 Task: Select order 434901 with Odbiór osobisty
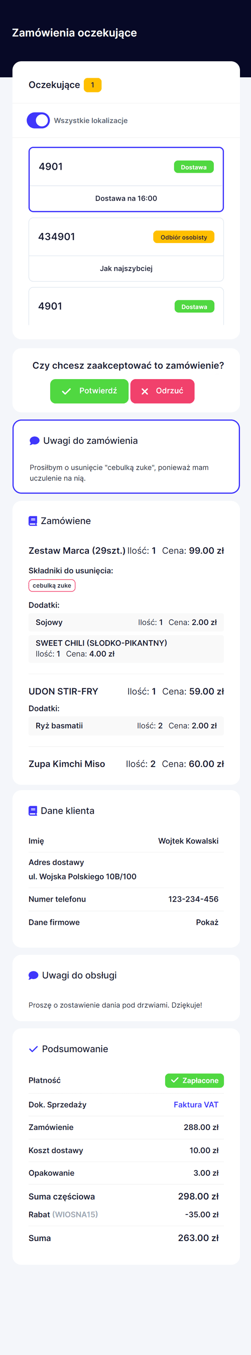coord(127,250)
